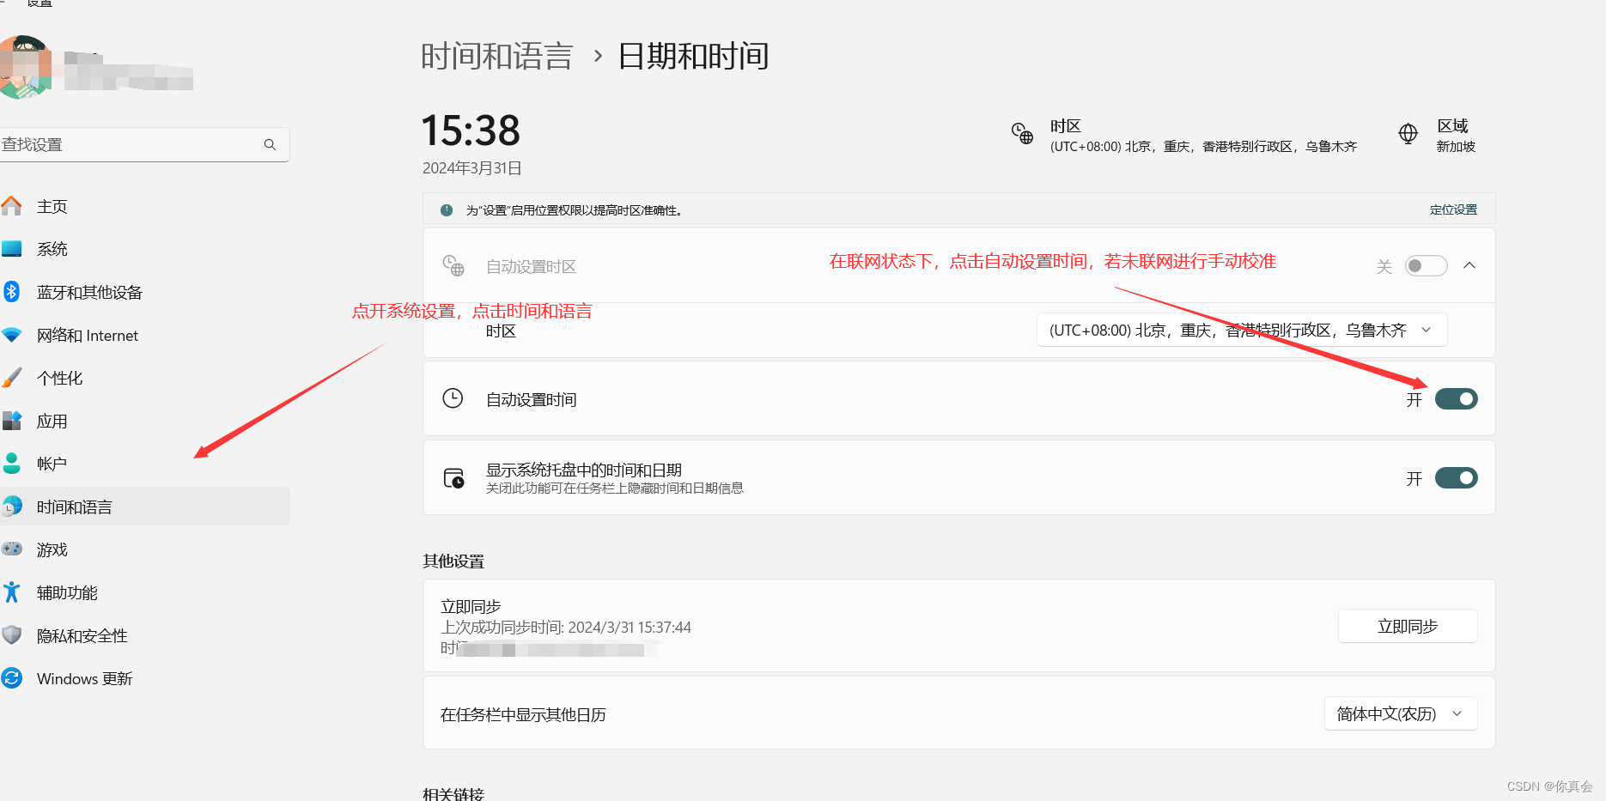The height and width of the screenshot is (801, 1606).
Task: Go to 辅助功能 settings
Action: [144, 592]
